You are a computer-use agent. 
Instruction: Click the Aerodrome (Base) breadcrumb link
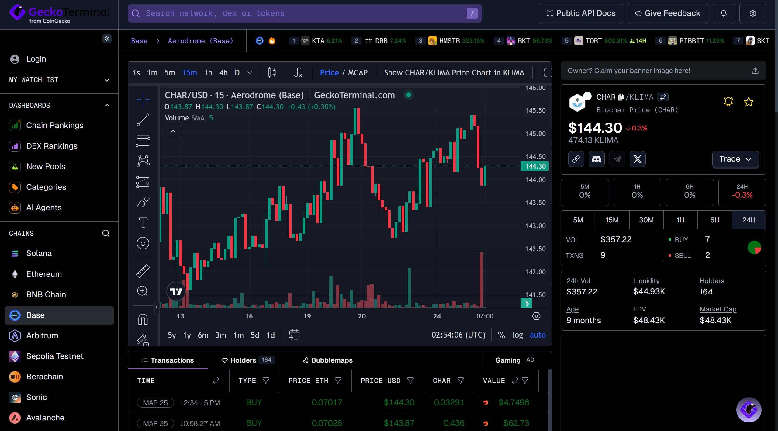tap(201, 41)
